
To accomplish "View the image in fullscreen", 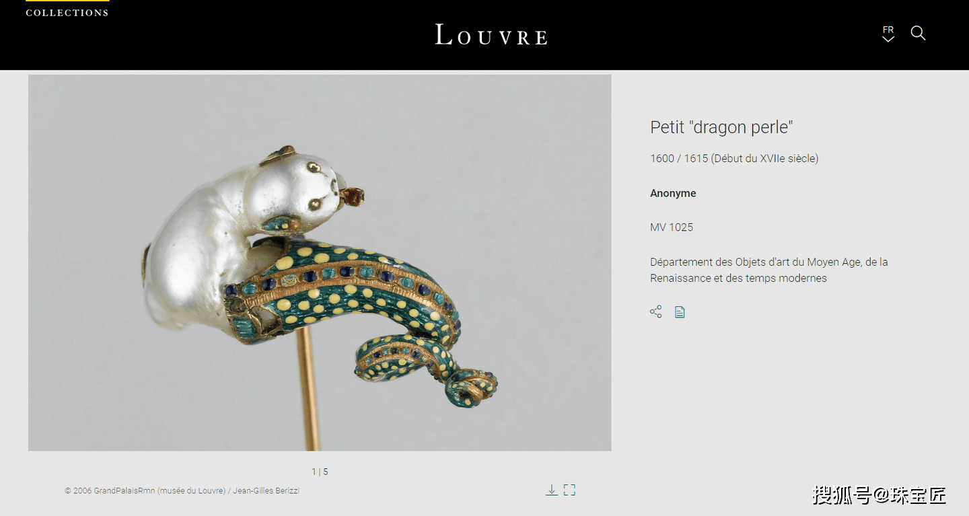I will coord(569,490).
